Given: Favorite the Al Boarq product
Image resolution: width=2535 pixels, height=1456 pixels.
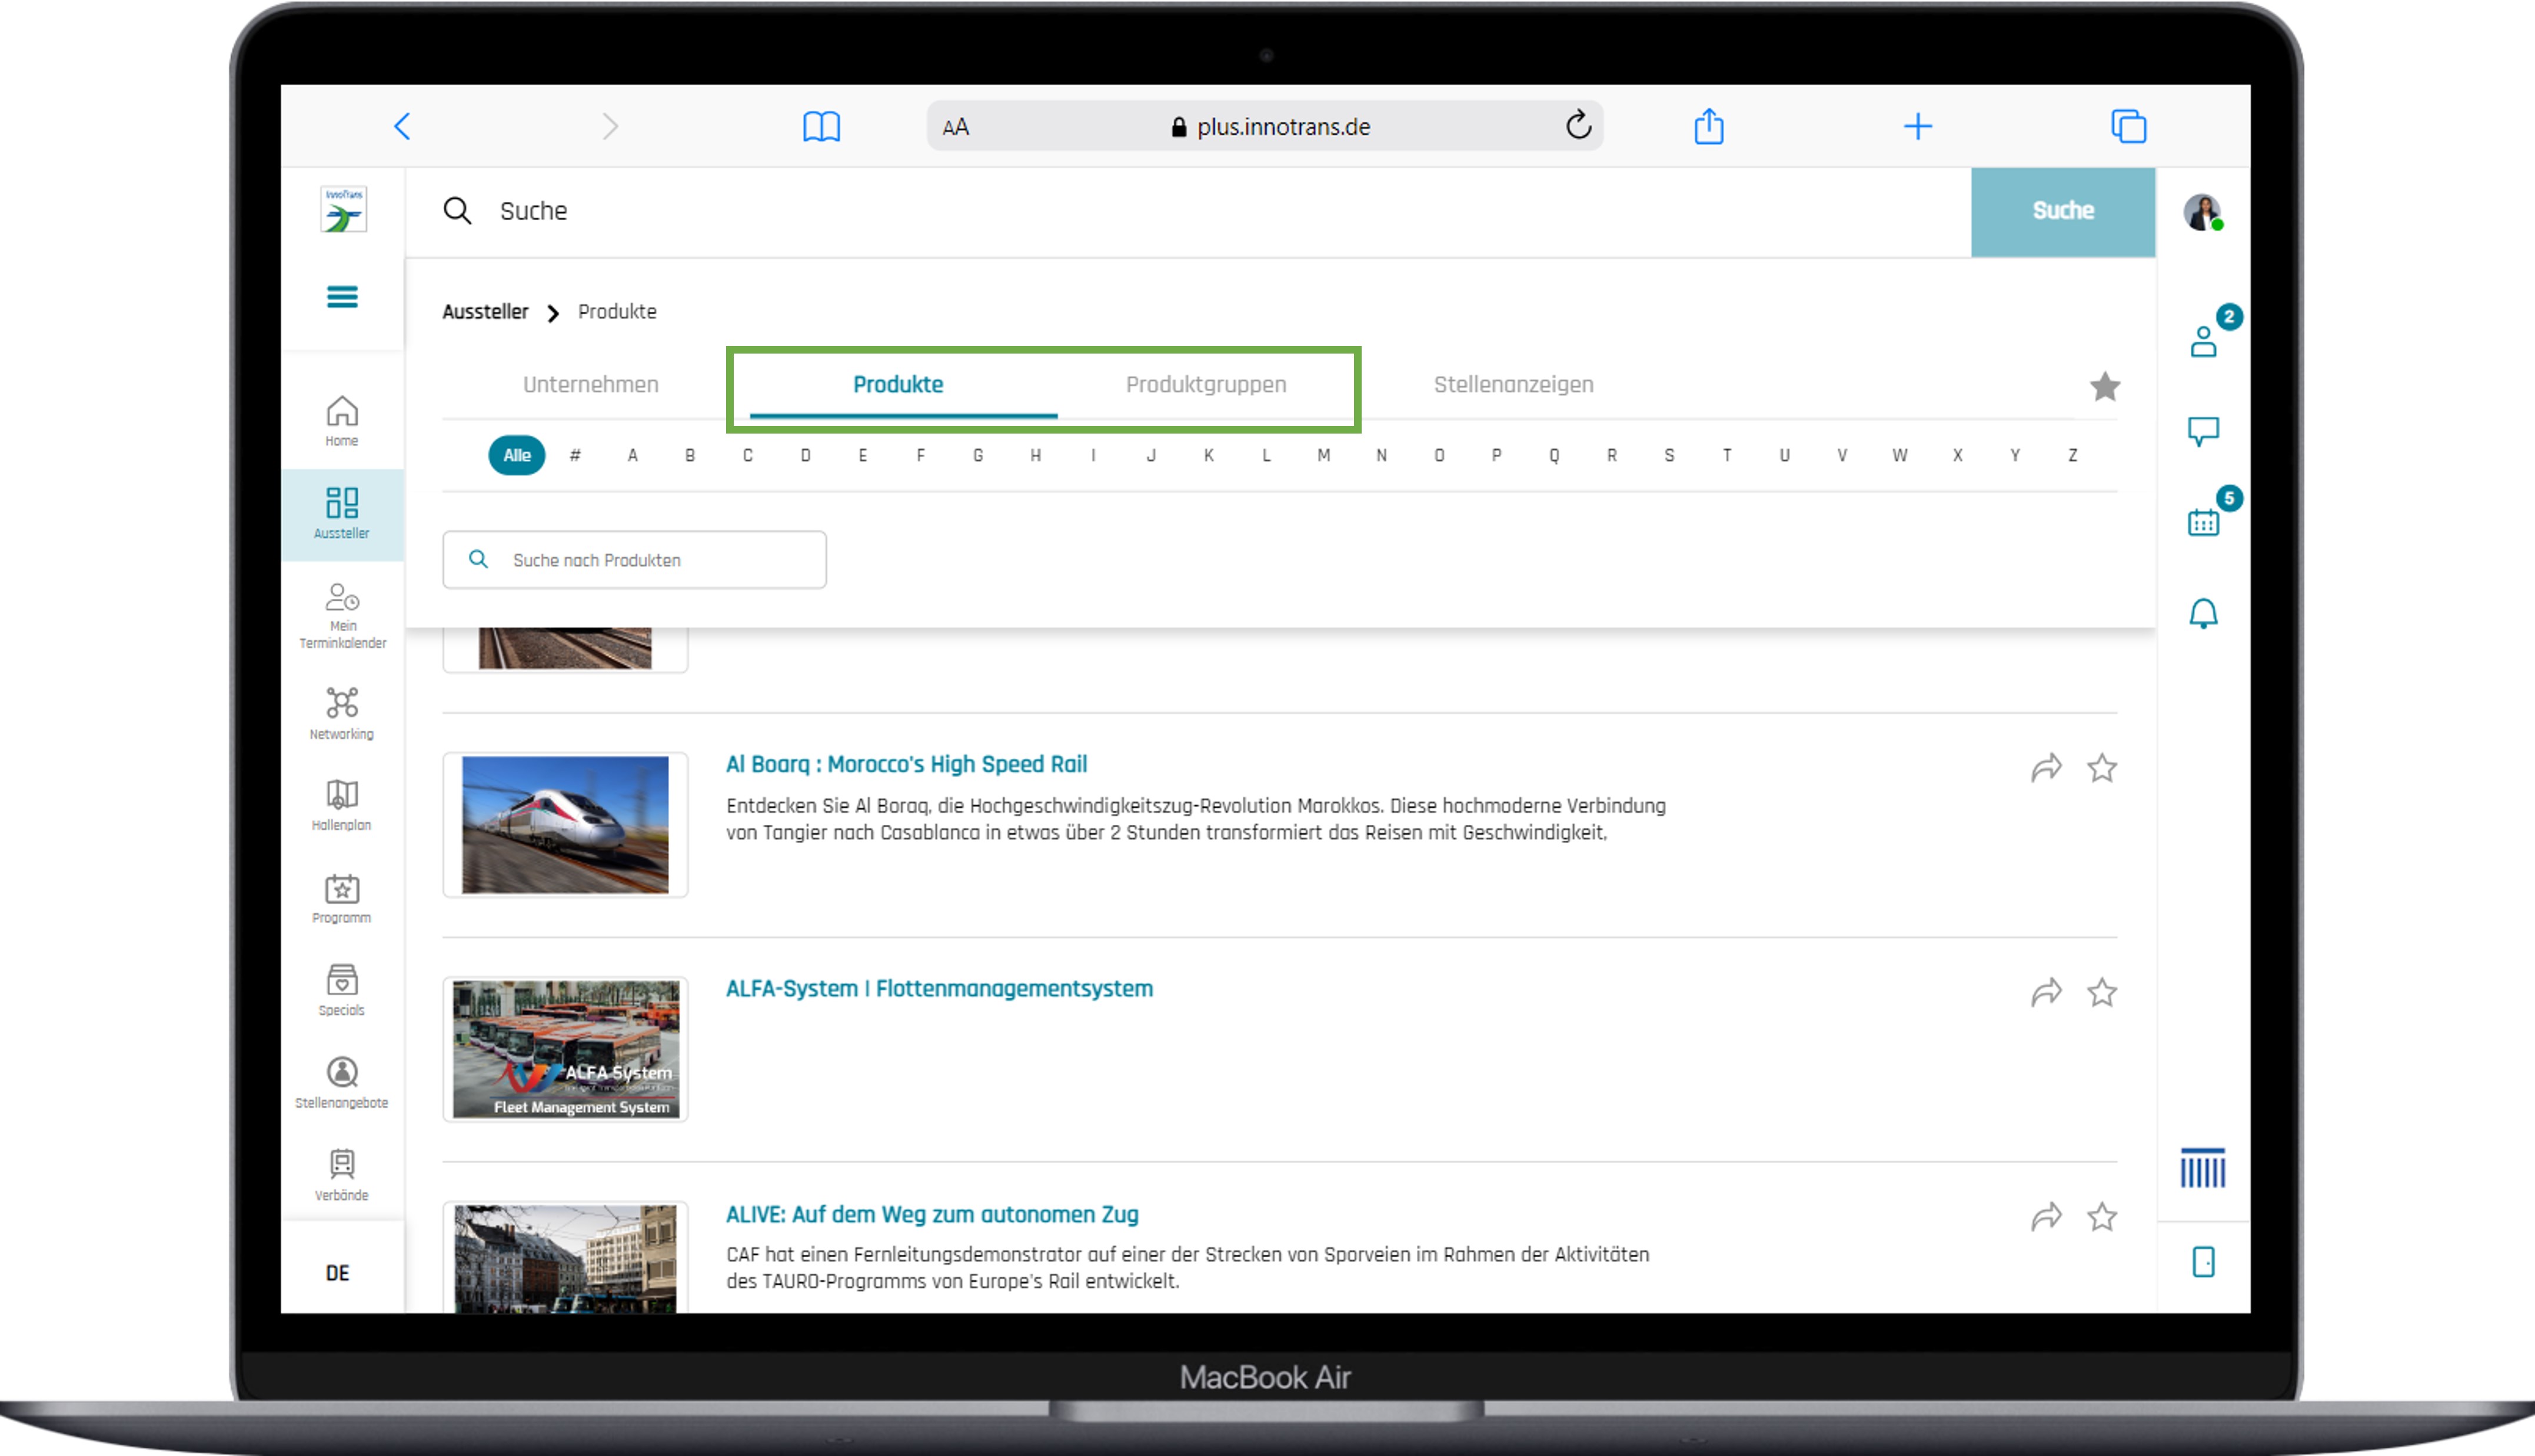Looking at the screenshot, I should tap(2102, 767).
